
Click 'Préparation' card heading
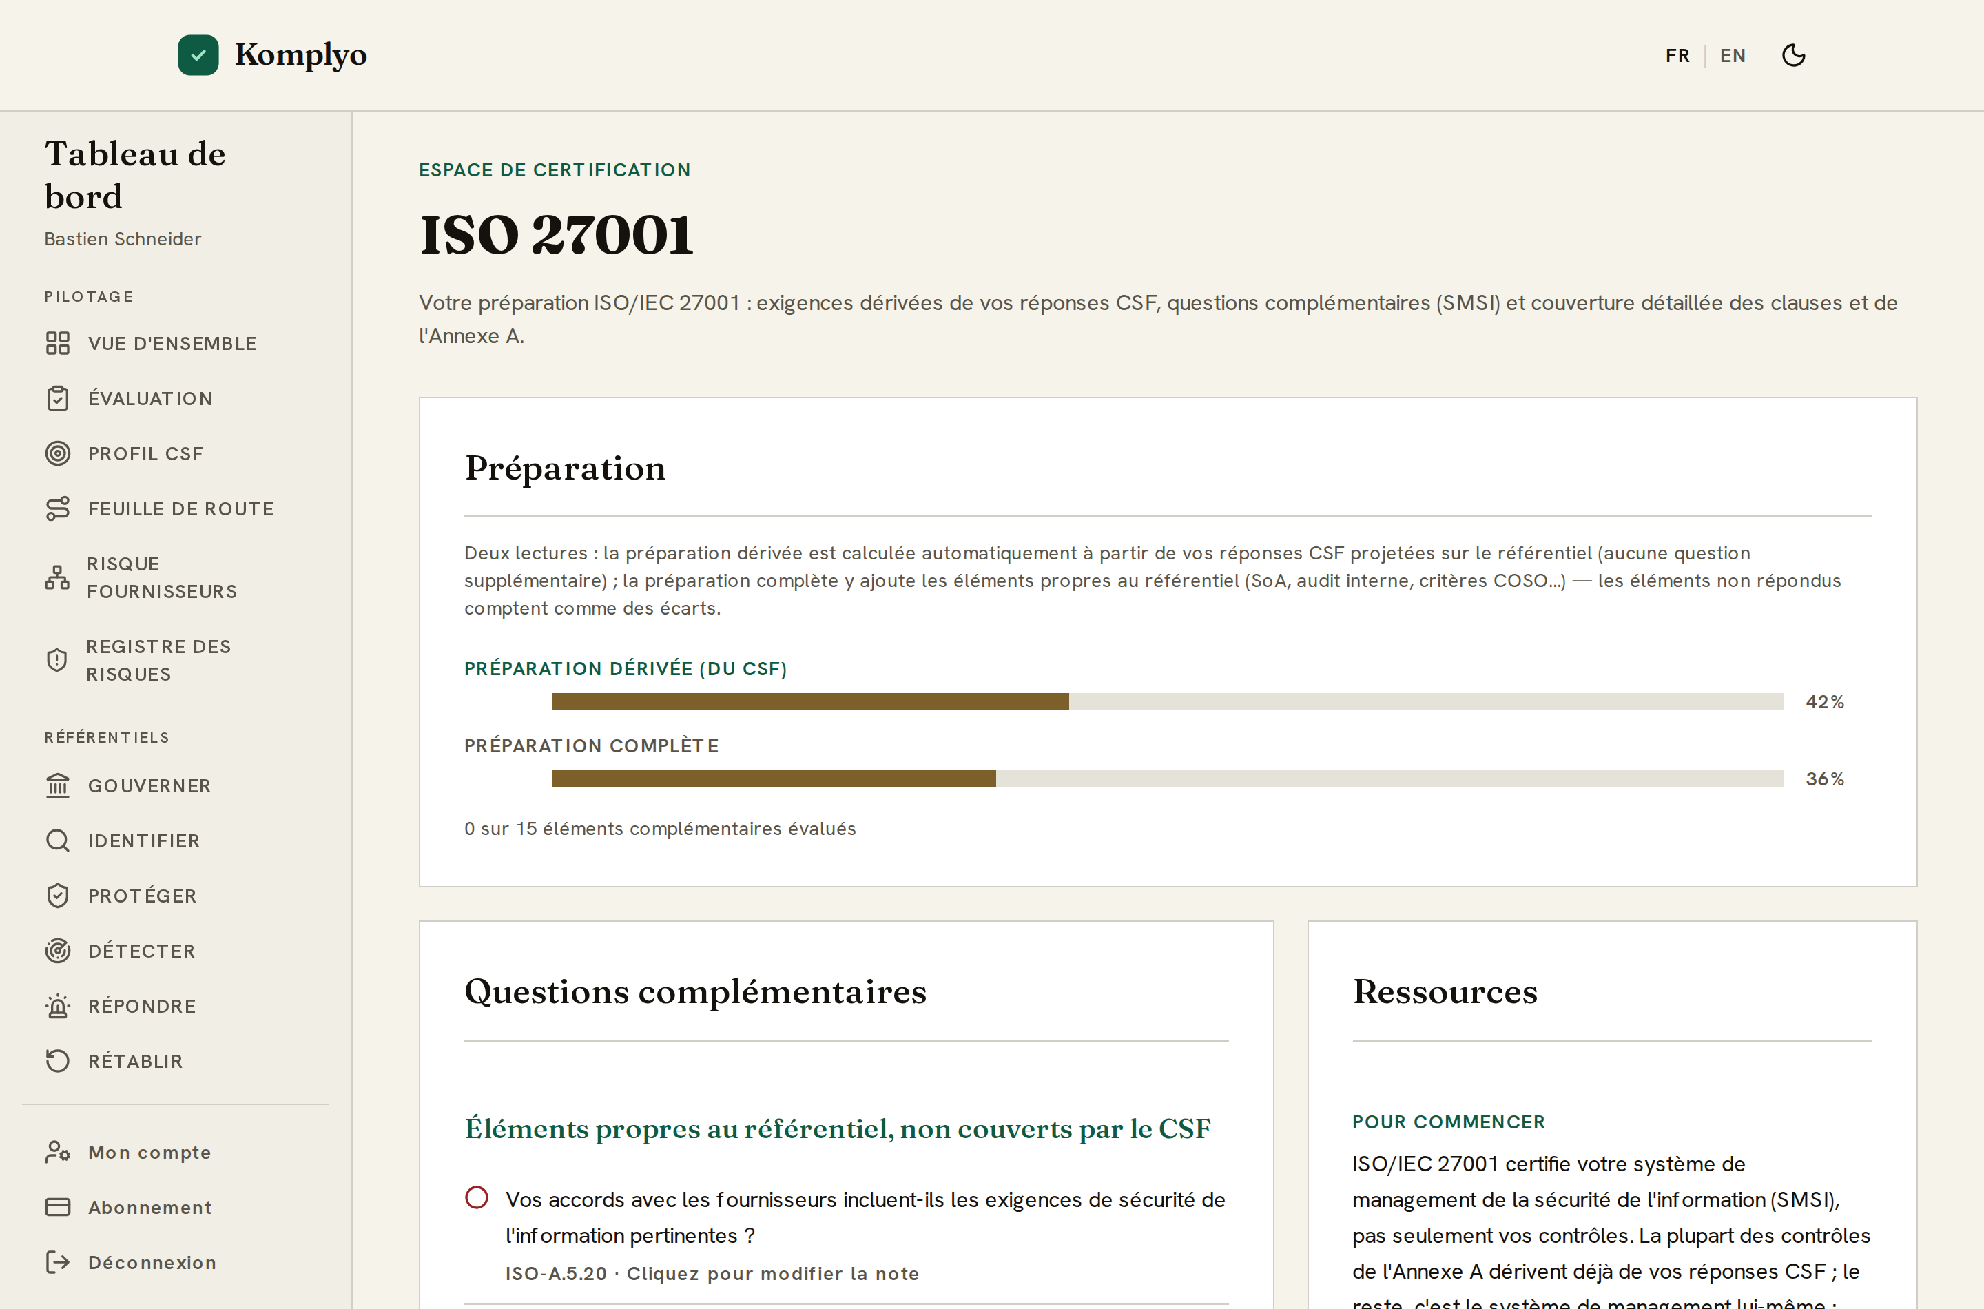point(565,468)
